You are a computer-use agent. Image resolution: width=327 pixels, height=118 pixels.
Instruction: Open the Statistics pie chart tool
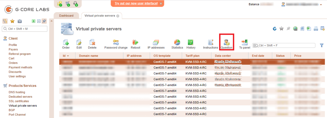click(177, 44)
